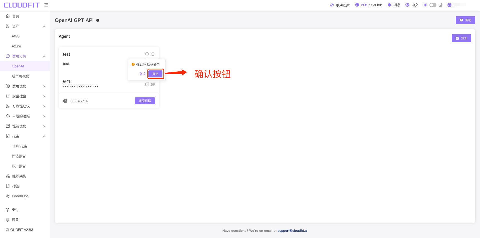
Task: Open the 消息 notification bell
Action: tap(389, 5)
